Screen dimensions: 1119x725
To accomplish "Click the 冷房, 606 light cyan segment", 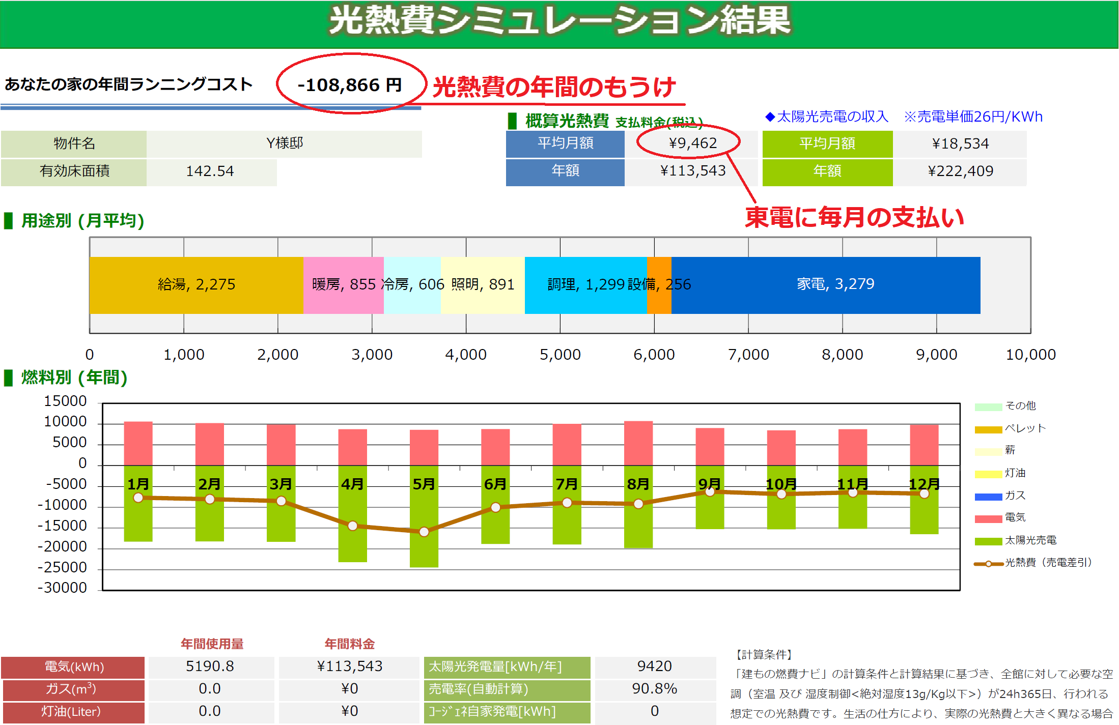I will click(x=412, y=285).
